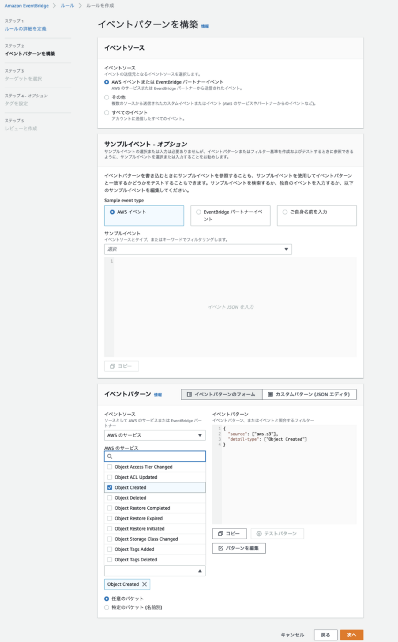Click 次へ to proceed
Screen dimensions: 398x642
pos(352,635)
